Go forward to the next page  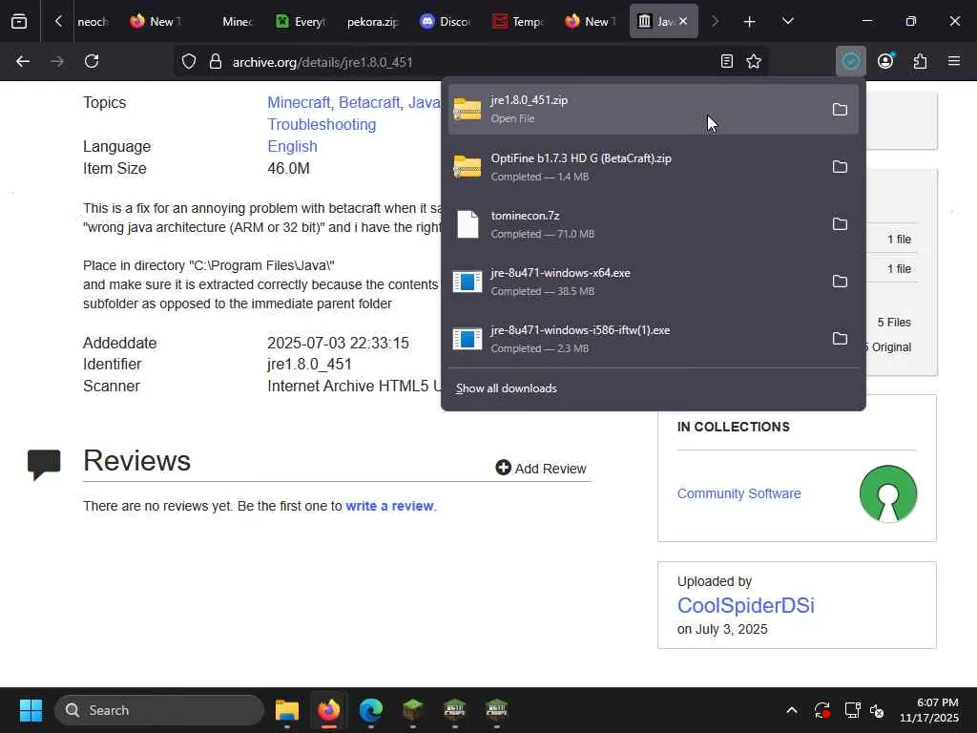(x=56, y=62)
